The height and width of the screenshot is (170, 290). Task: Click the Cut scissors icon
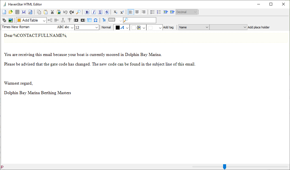[x=52, y=12]
